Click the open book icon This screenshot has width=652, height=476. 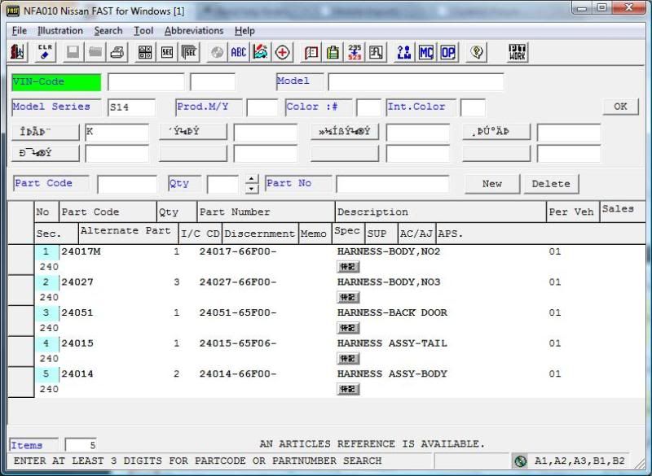[x=311, y=52]
